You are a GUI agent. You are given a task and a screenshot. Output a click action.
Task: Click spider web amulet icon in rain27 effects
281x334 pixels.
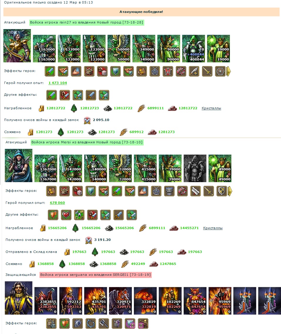(x=155, y=71)
